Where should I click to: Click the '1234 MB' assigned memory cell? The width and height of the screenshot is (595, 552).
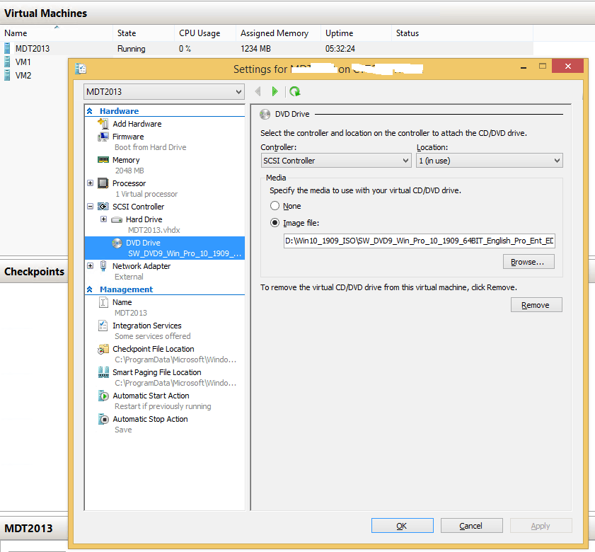[x=256, y=49]
